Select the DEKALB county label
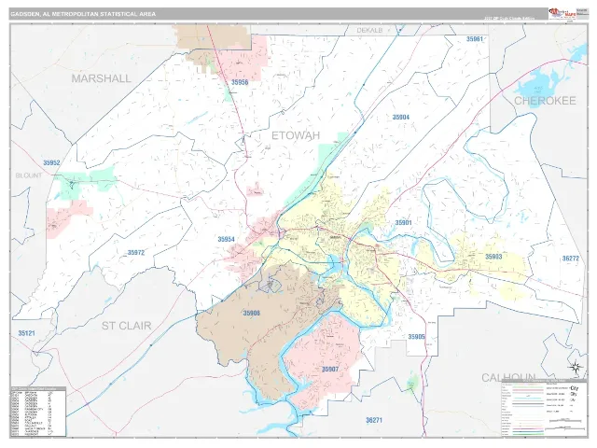The width and height of the screenshot is (597, 448). [369, 30]
